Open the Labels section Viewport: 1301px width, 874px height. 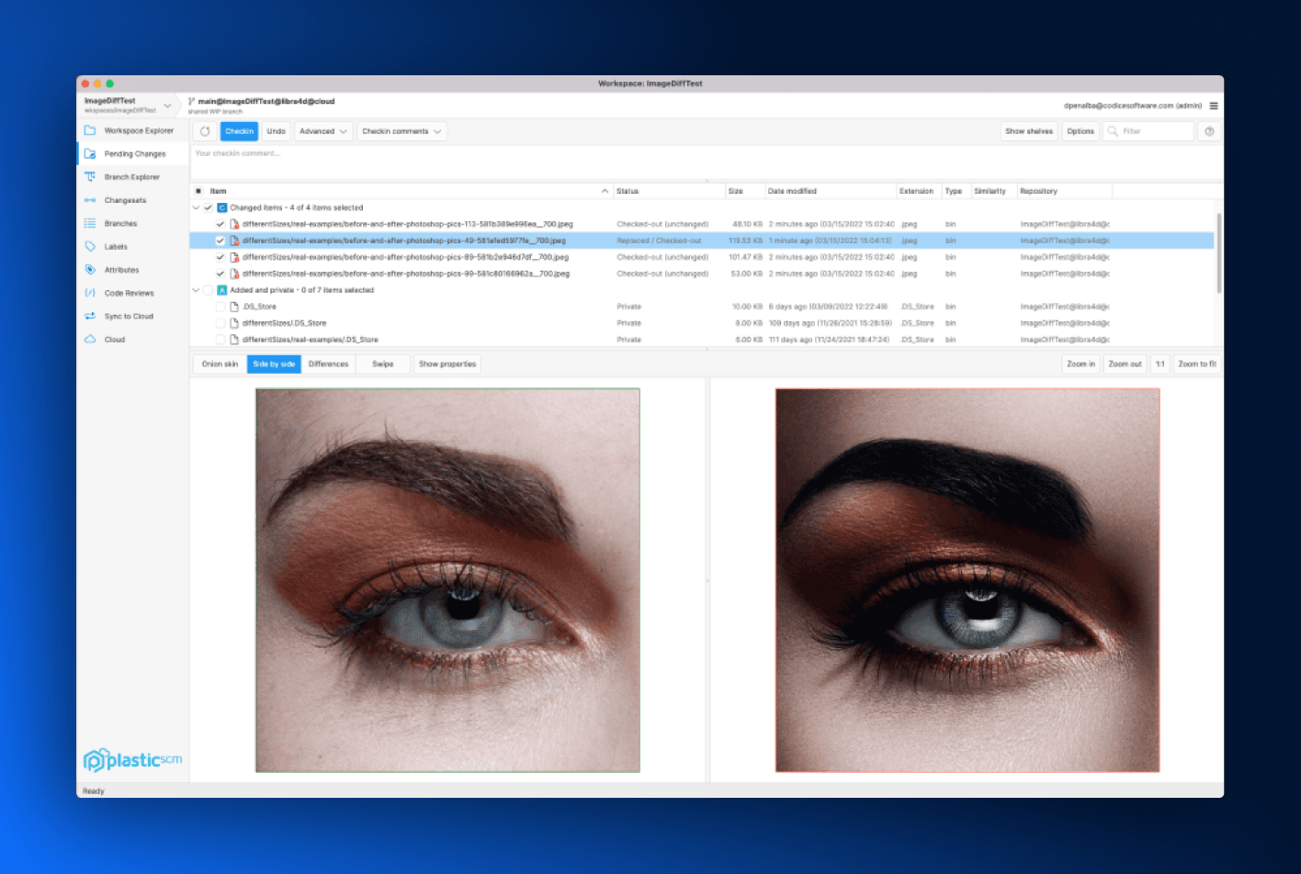tap(116, 247)
